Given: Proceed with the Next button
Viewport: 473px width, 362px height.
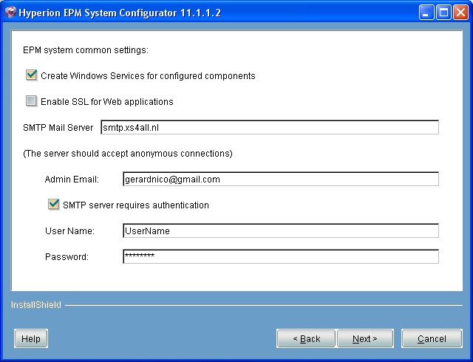Looking at the screenshot, I should (x=364, y=338).
